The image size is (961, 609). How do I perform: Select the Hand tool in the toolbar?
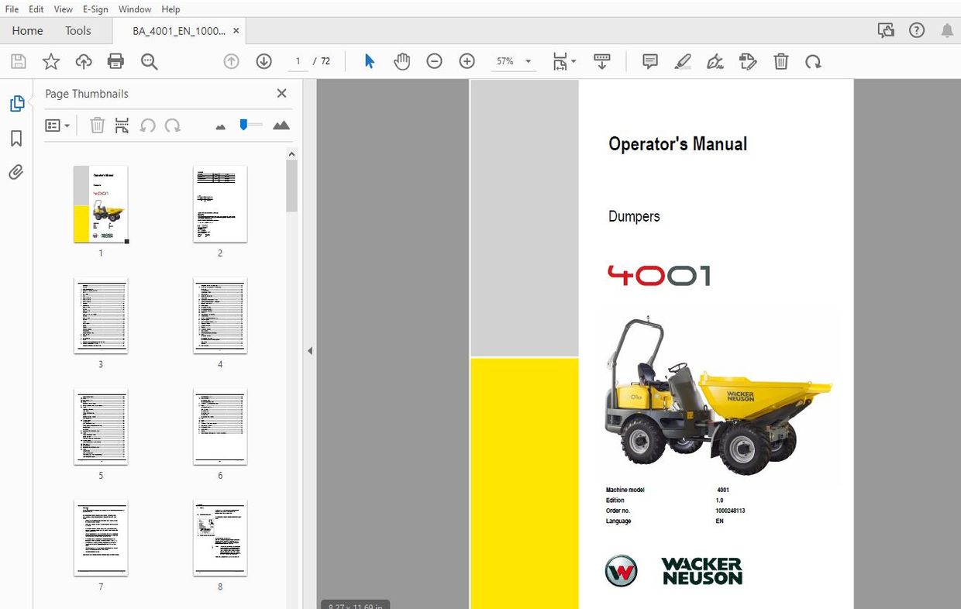tap(401, 61)
